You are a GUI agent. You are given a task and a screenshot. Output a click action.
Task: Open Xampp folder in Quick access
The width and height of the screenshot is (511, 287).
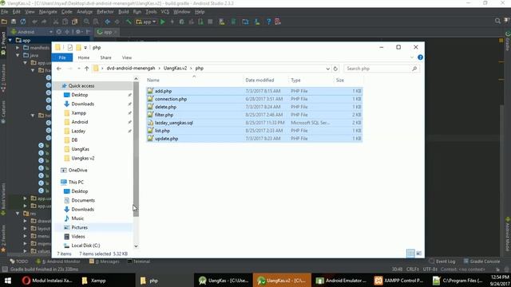tap(78, 113)
